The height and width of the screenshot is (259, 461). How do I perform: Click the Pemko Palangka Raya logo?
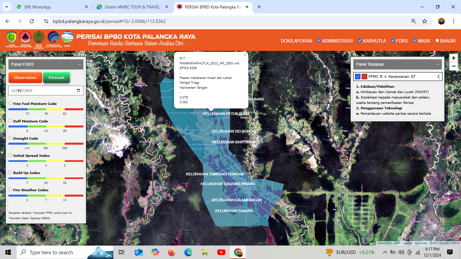tap(11, 37)
